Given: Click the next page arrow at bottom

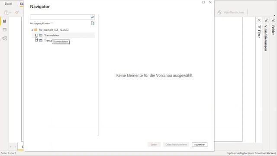Looking at the screenshot, I should pos(15,146).
